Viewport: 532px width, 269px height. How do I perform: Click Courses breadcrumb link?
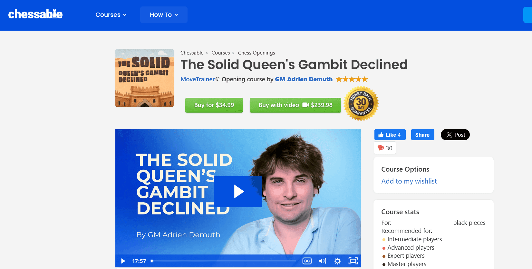[x=221, y=53]
